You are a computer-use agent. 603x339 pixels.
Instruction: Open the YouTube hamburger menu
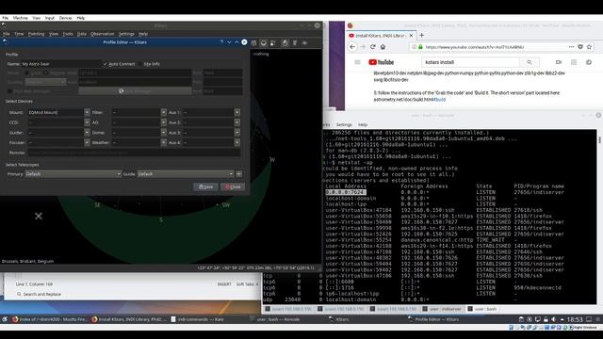[x=357, y=62]
